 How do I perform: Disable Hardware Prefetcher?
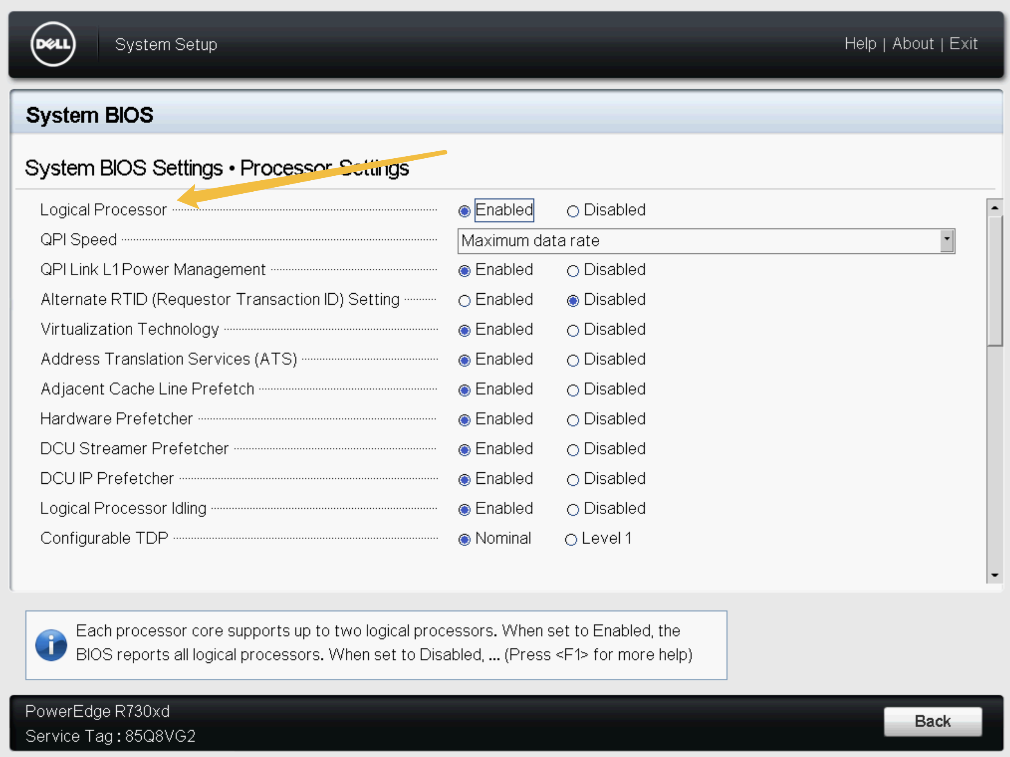[x=573, y=420]
